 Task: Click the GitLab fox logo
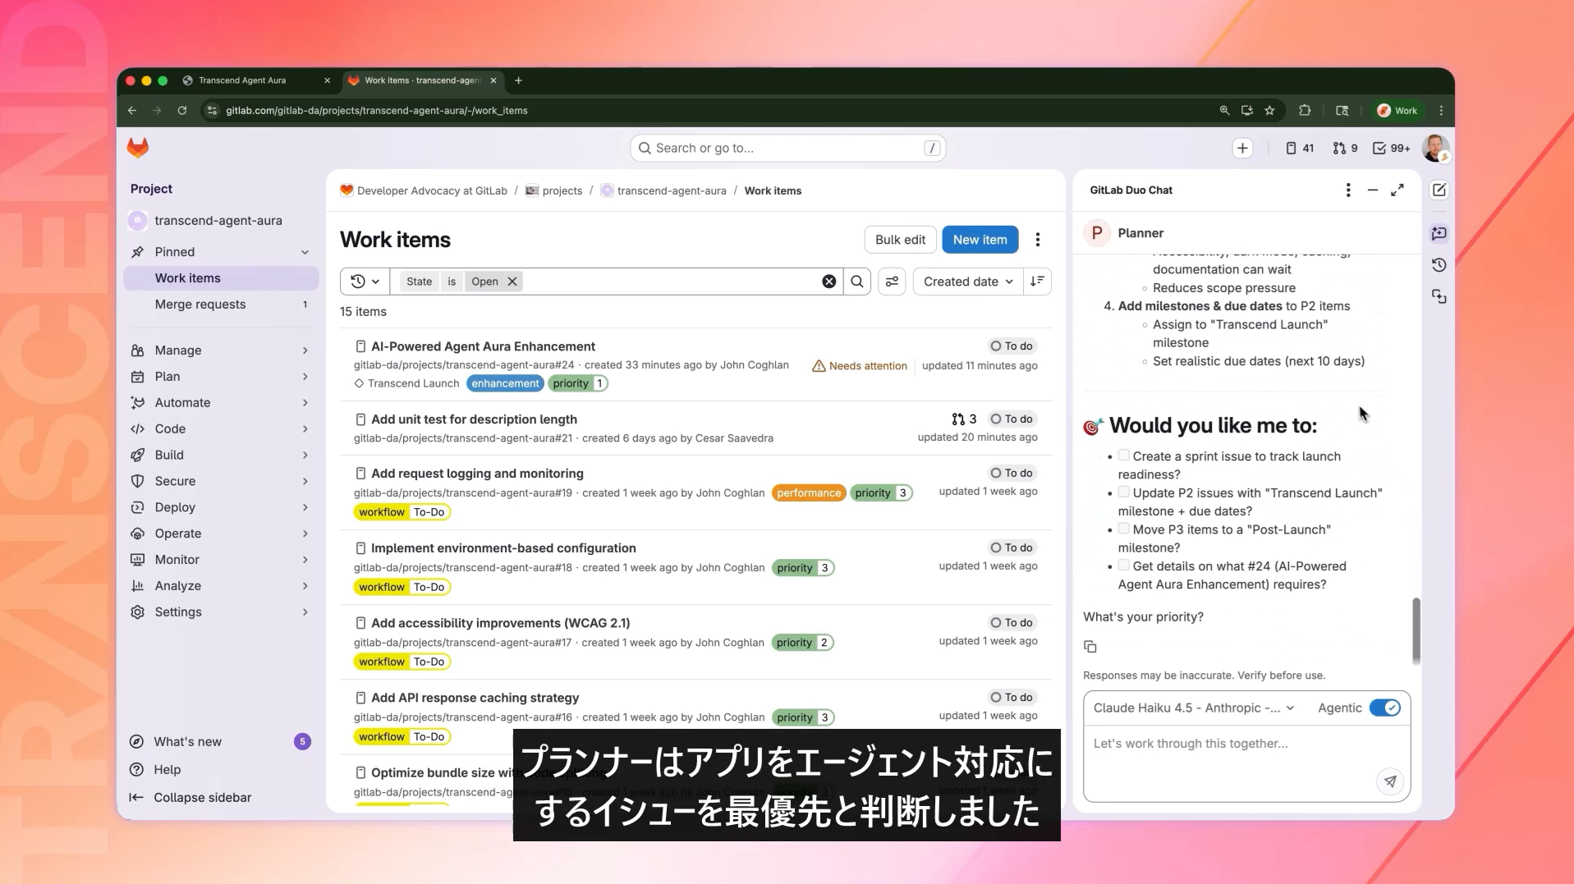click(138, 148)
